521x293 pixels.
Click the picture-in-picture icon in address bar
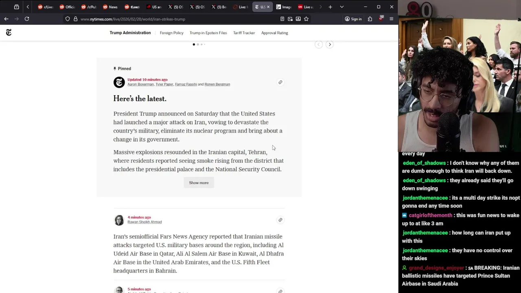point(290,19)
